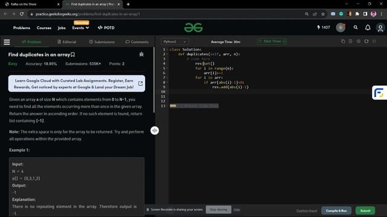Open the Editorial tab

coord(67,42)
